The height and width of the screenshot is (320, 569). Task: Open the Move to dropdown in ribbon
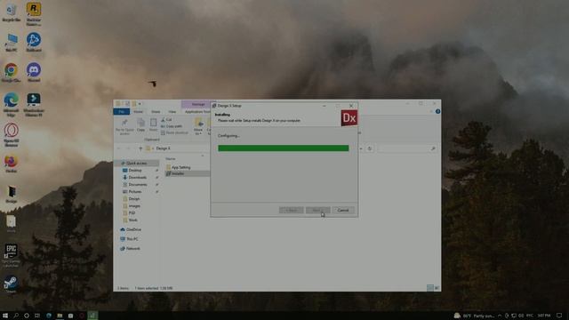click(198, 126)
